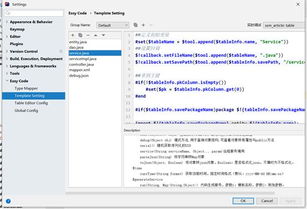Select the mapper.xml template
Screen dimensions: 307x209
pos(95,70)
